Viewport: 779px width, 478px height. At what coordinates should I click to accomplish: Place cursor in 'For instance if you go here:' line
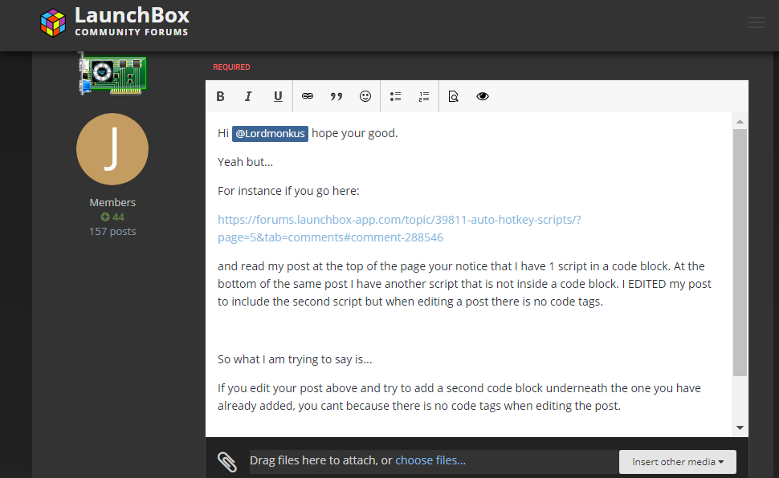coord(288,191)
